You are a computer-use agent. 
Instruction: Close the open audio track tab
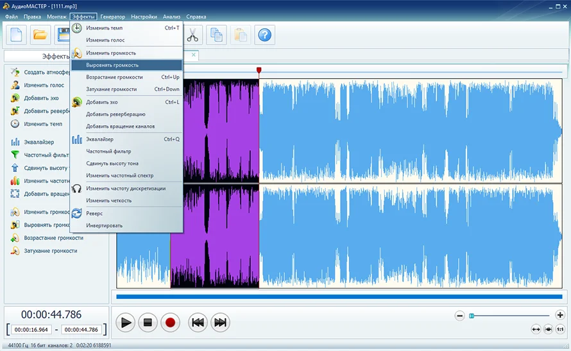coord(194,55)
